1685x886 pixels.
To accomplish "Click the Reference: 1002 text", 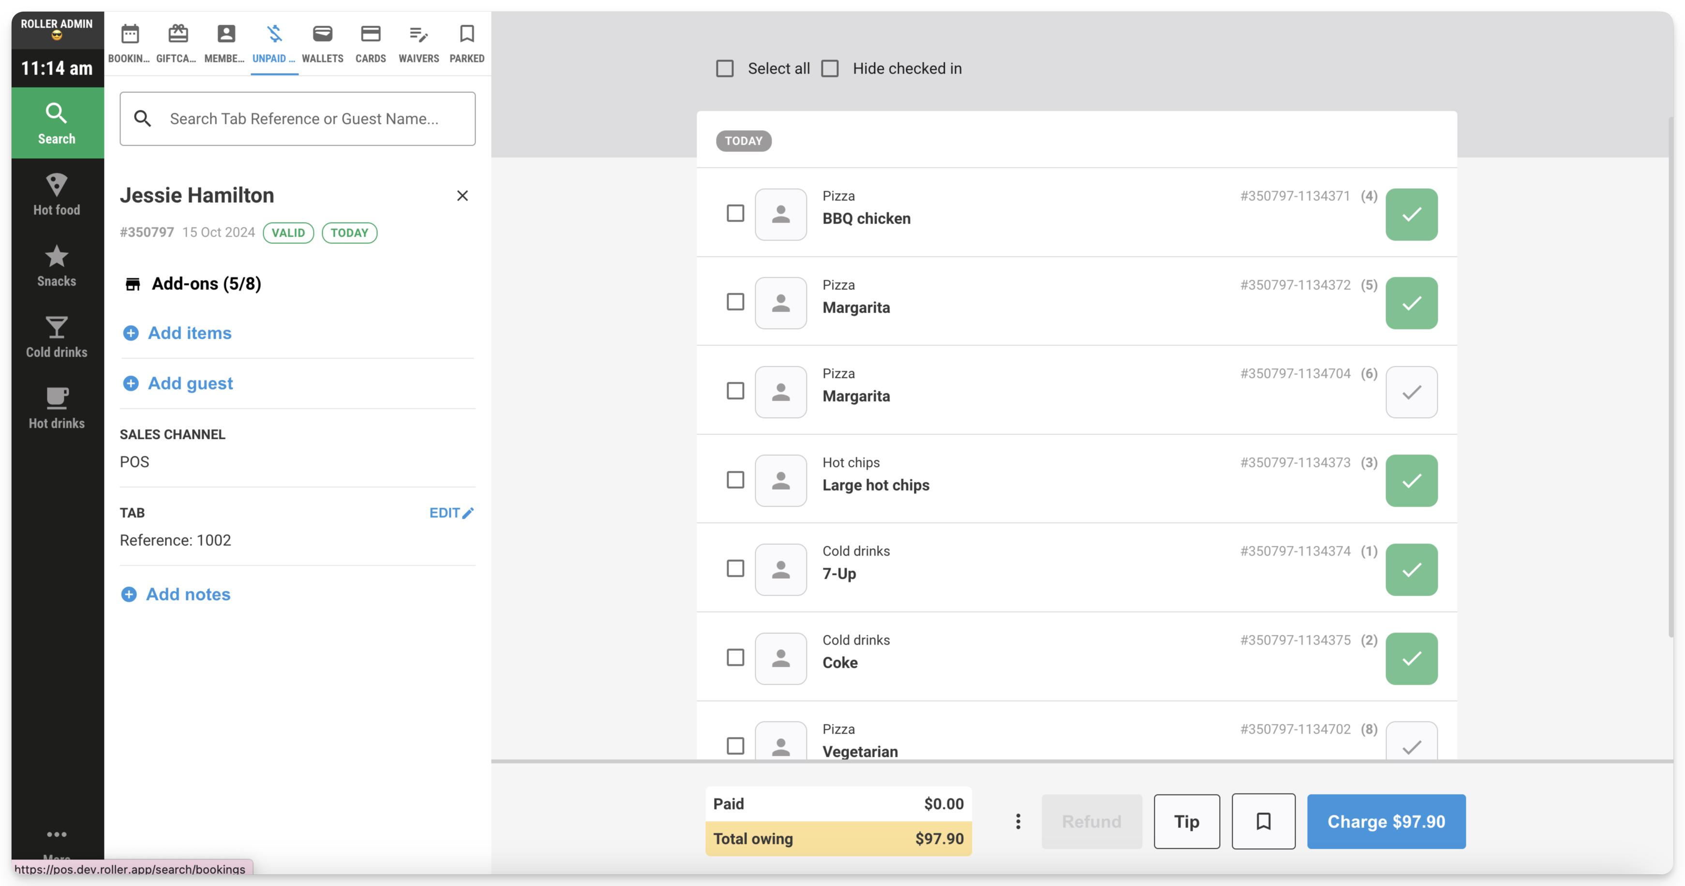I will [175, 540].
